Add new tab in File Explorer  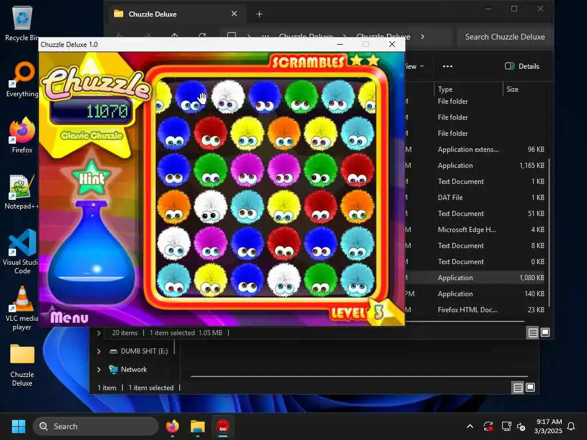point(259,14)
